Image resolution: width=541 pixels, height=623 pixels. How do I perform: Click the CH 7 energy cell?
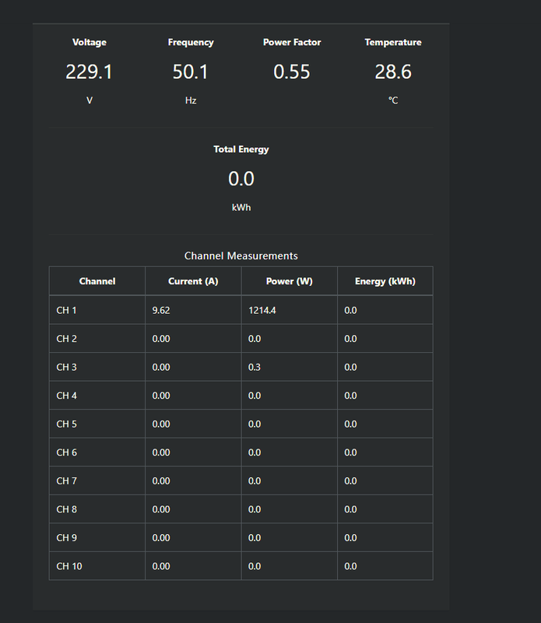pos(385,480)
